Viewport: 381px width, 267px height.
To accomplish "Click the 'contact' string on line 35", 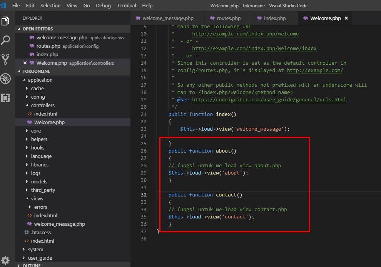I will [235, 217].
